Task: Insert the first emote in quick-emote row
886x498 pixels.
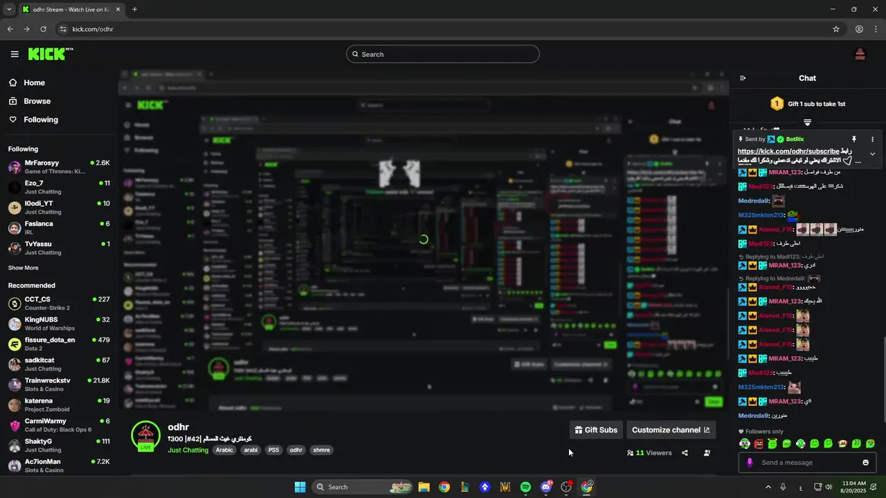Action: click(745, 443)
